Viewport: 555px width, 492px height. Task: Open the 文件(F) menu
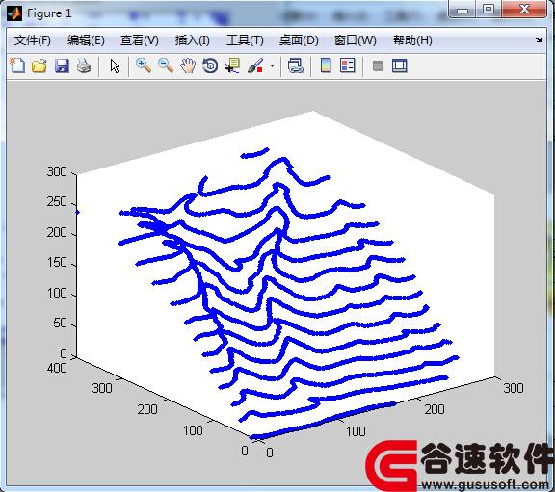pyautogui.click(x=32, y=40)
